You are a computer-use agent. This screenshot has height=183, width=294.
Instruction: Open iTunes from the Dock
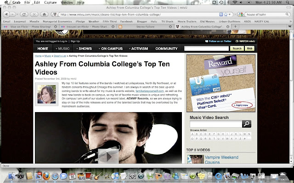coord(115,176)
